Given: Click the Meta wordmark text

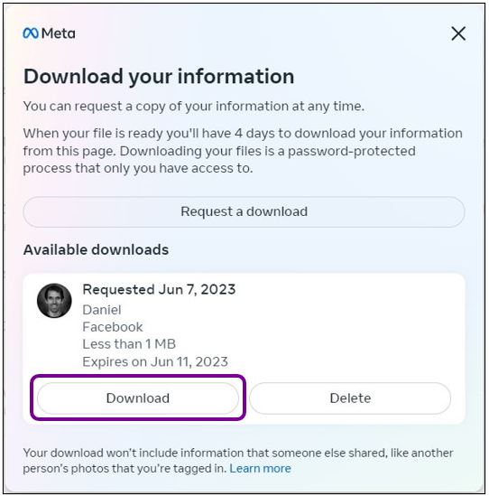Looking at the screenshot, I should tap(58, 33).
